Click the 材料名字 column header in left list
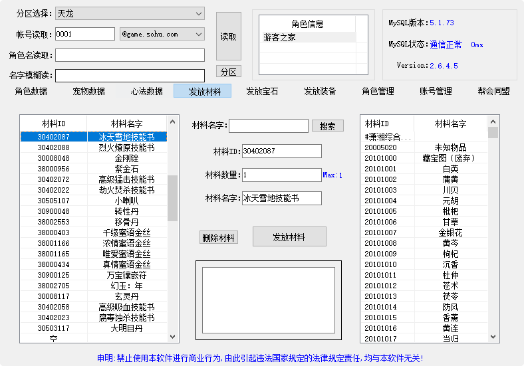This screenshot has width=524, height=366. [127, 124]
